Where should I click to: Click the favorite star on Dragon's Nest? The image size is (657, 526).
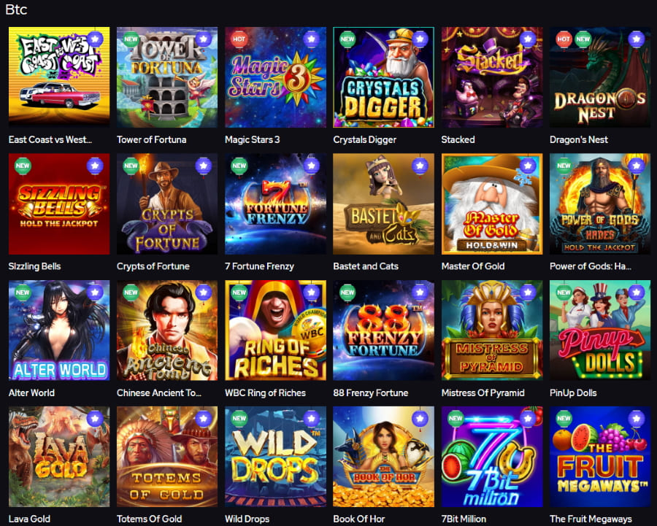[x=636, y=39]
